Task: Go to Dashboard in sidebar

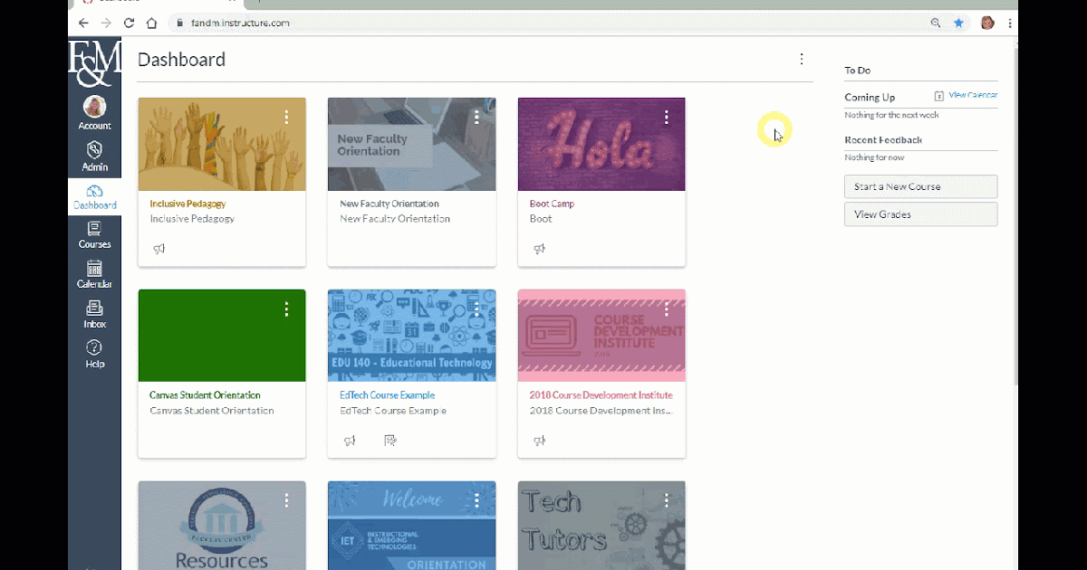Action: [x=94, y=197]
